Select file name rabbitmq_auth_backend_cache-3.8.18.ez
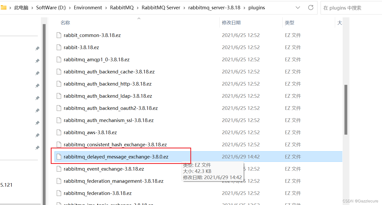The height and width of the screenshot is (205, 382). (x=109, y=72)
